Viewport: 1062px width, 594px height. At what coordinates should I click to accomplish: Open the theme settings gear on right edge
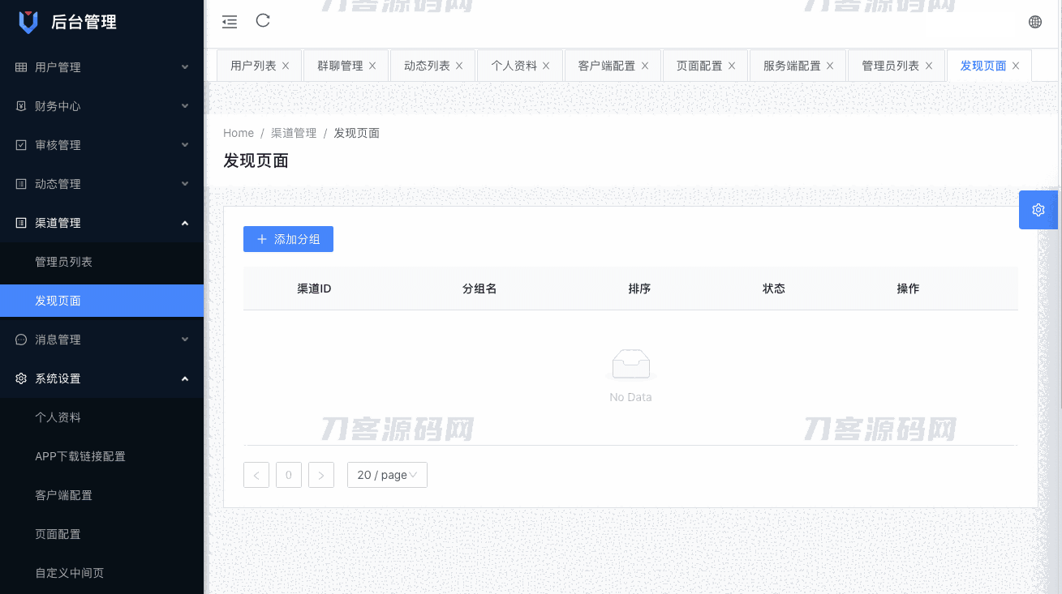tap(1038, 209)
